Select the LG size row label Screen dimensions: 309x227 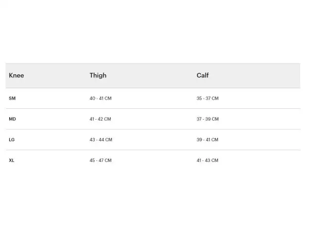point(12,140)
